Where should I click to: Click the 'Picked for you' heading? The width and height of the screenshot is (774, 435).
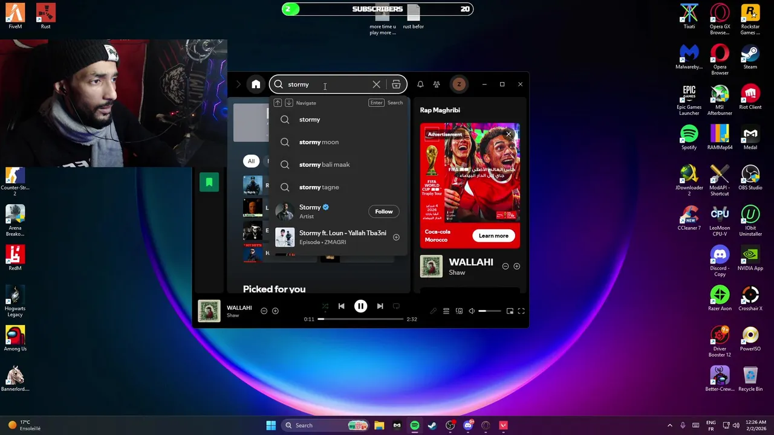[274, 289]
